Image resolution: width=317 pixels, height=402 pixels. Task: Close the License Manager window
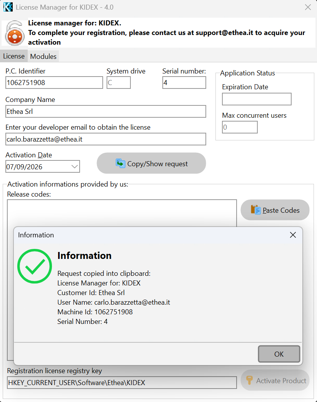(308, 7)
